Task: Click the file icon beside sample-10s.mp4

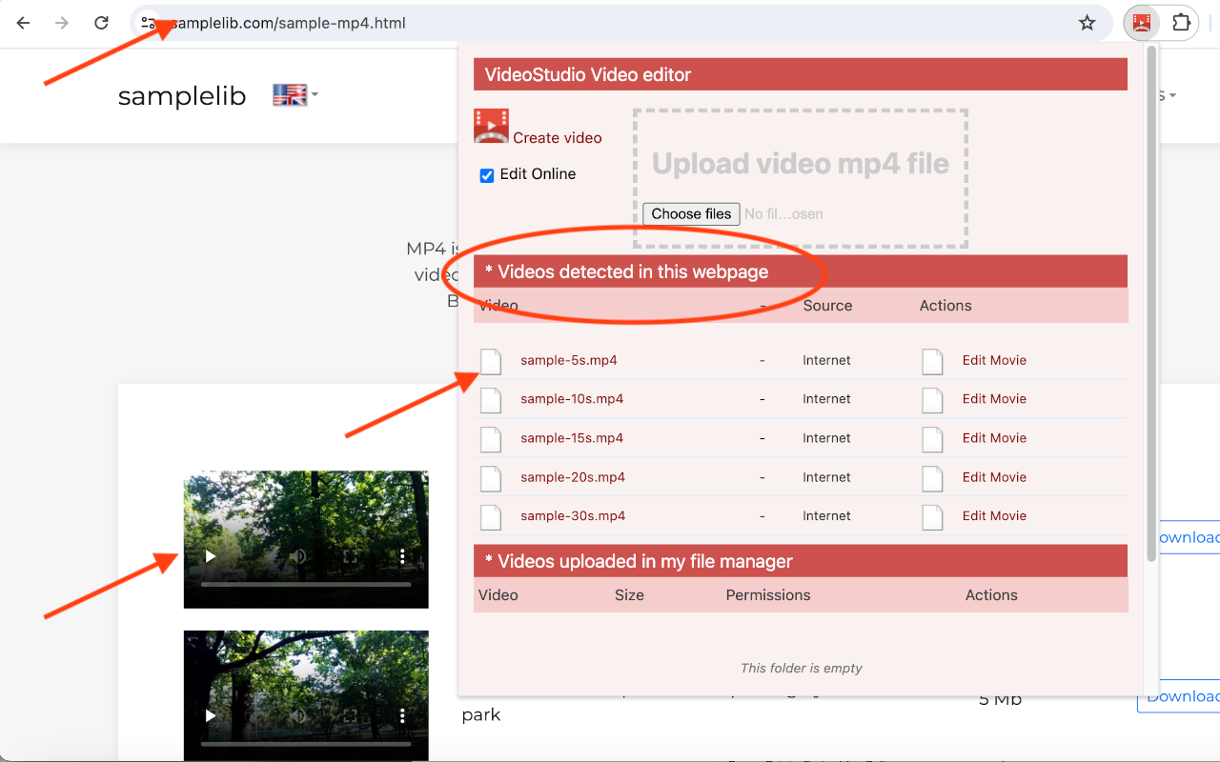Action: pos(490,400)
